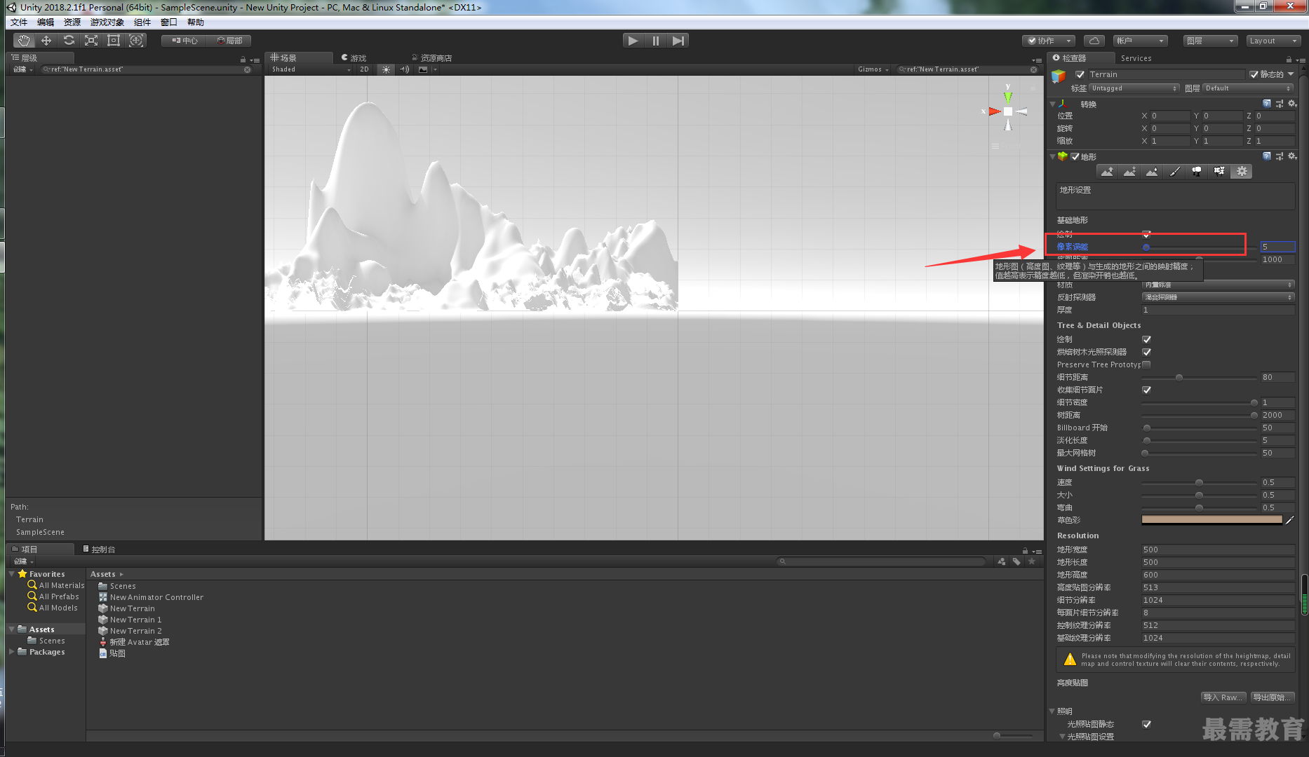Screen dimensions: 1309x757
Task: Toggle 2D scene view mode
Action: 364,69
